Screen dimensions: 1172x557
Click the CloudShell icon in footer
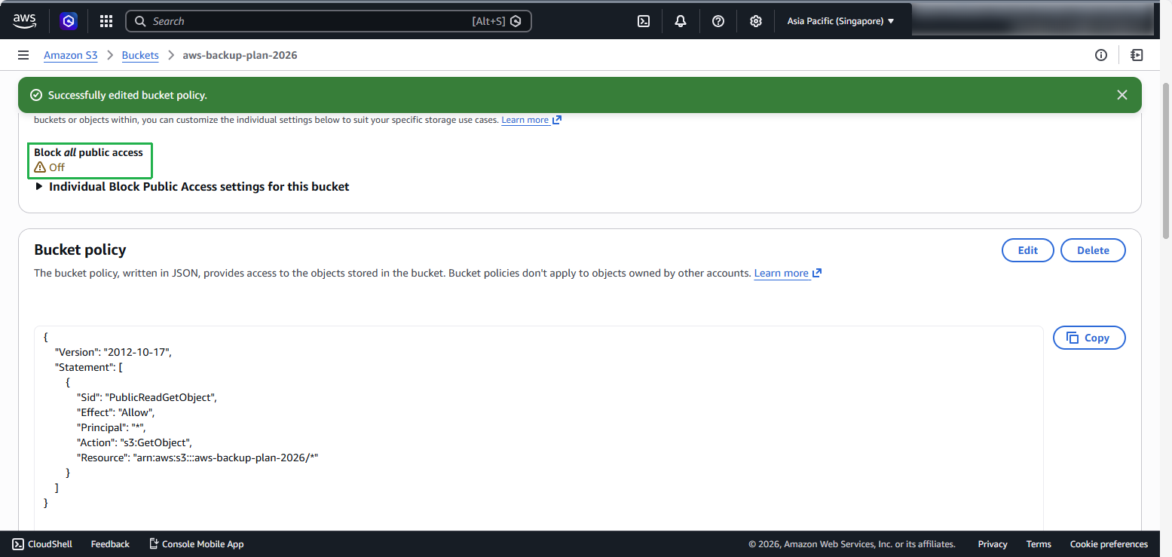click(18, 543)
